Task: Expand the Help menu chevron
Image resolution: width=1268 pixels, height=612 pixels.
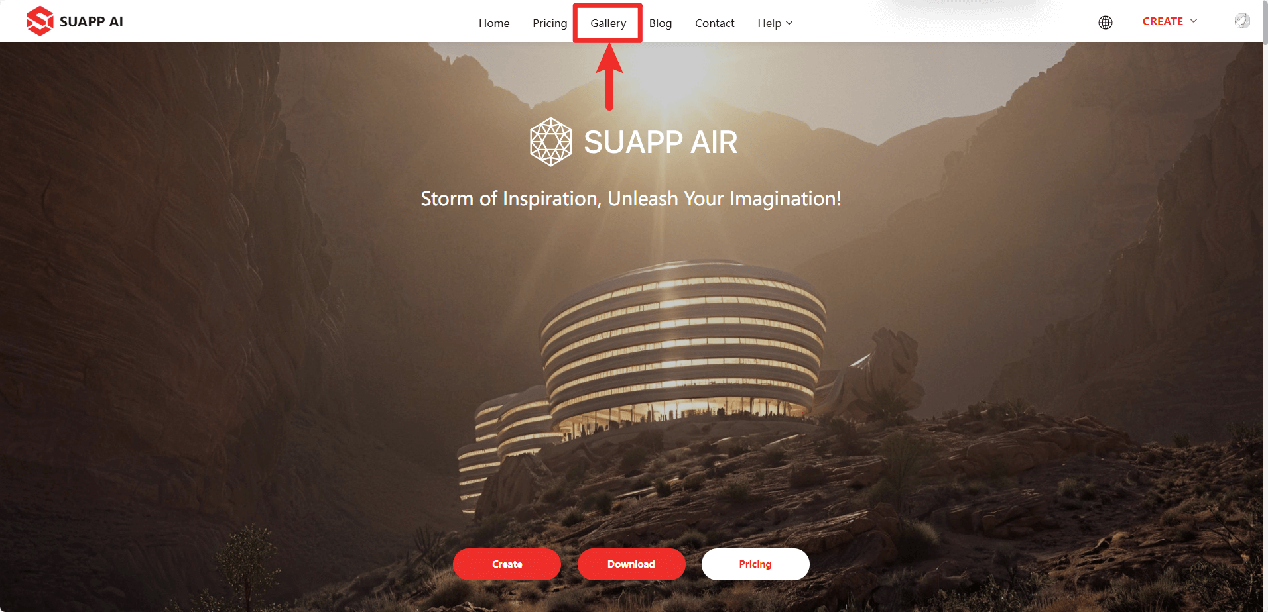Action: pyautogui.click(x=789, y=23)
